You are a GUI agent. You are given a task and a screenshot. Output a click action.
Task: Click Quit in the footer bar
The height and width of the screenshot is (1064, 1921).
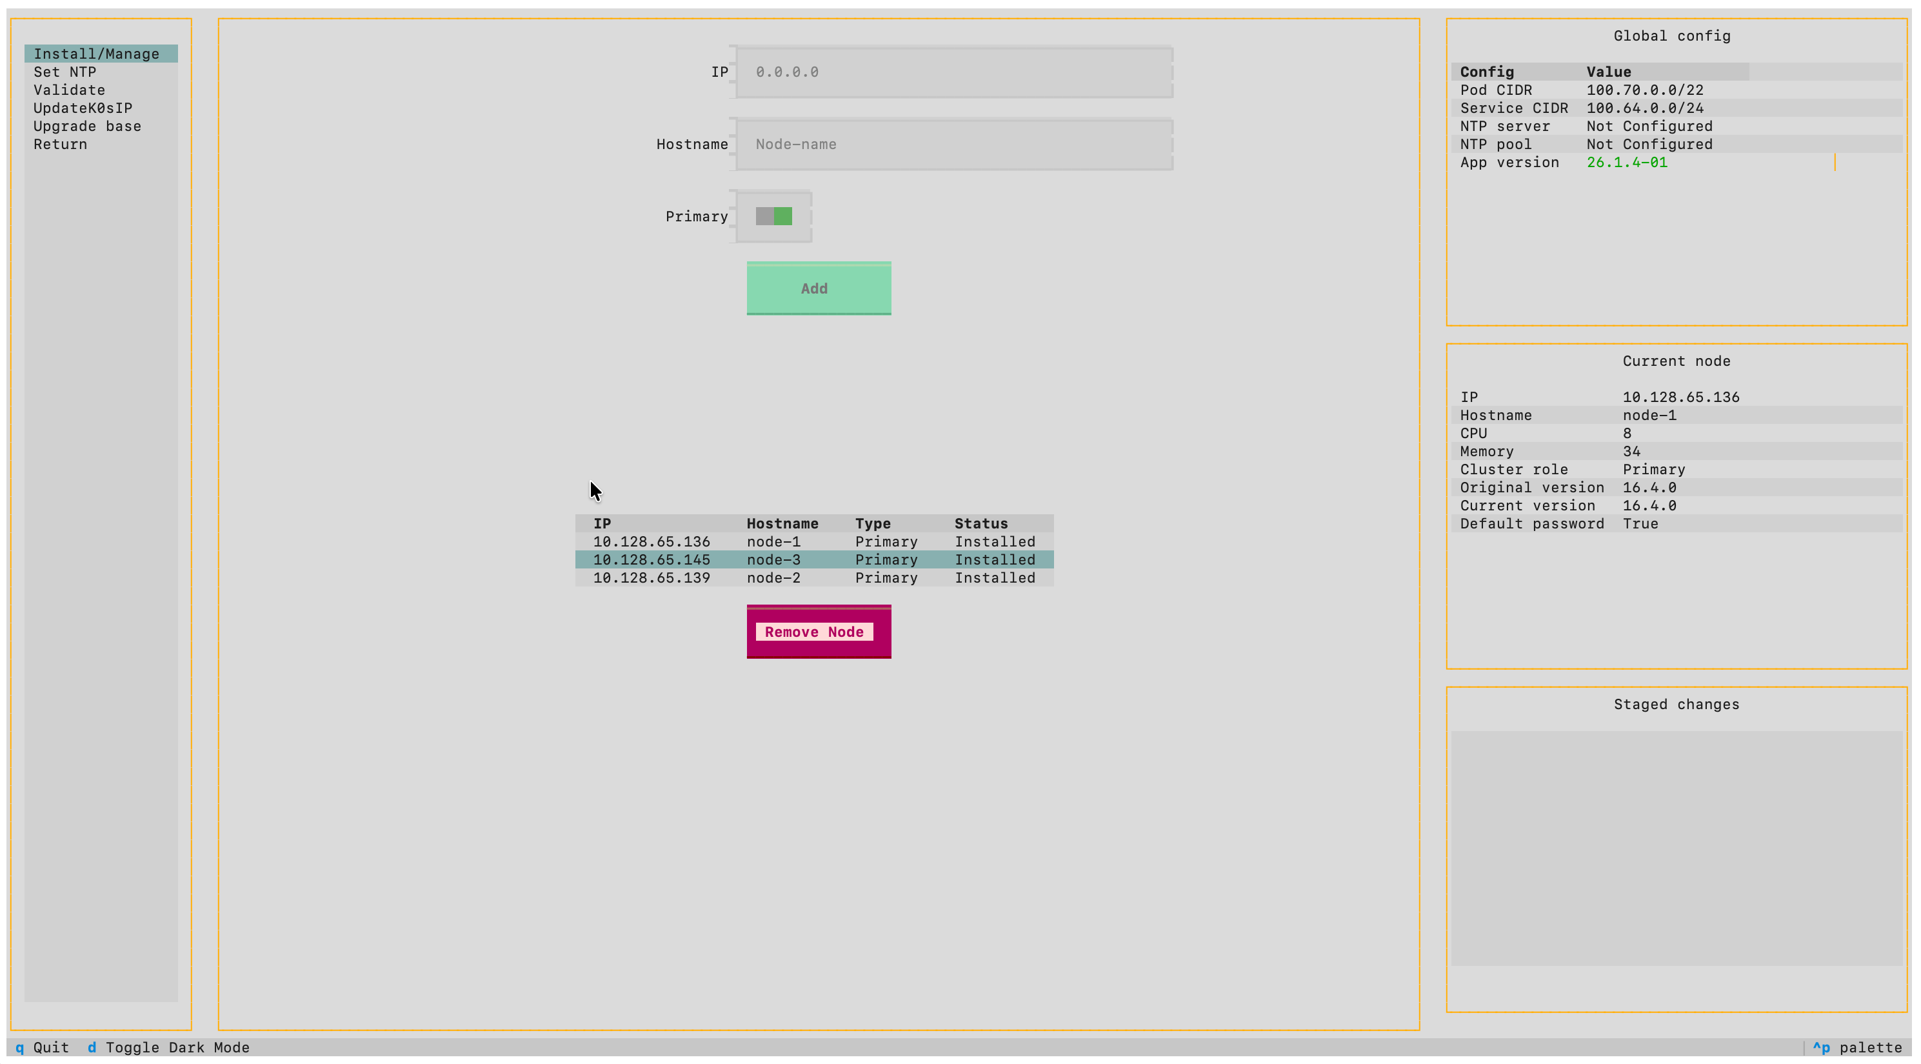coord(42,1048)
